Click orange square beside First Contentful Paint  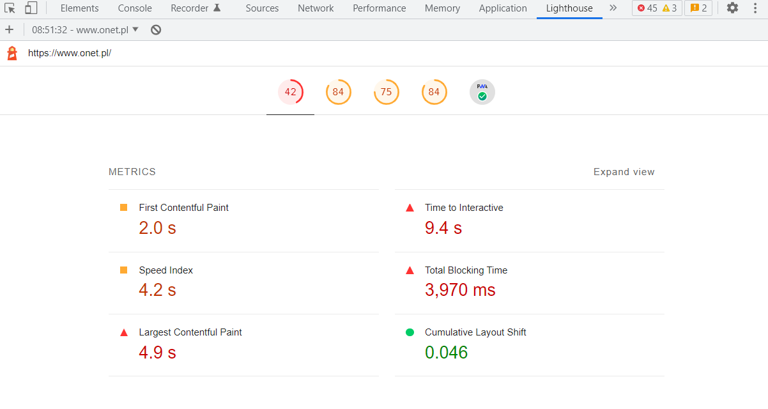[x=124, y=208]
